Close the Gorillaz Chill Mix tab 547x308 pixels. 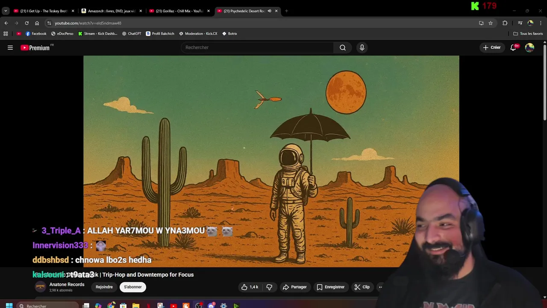click(209, 11)
